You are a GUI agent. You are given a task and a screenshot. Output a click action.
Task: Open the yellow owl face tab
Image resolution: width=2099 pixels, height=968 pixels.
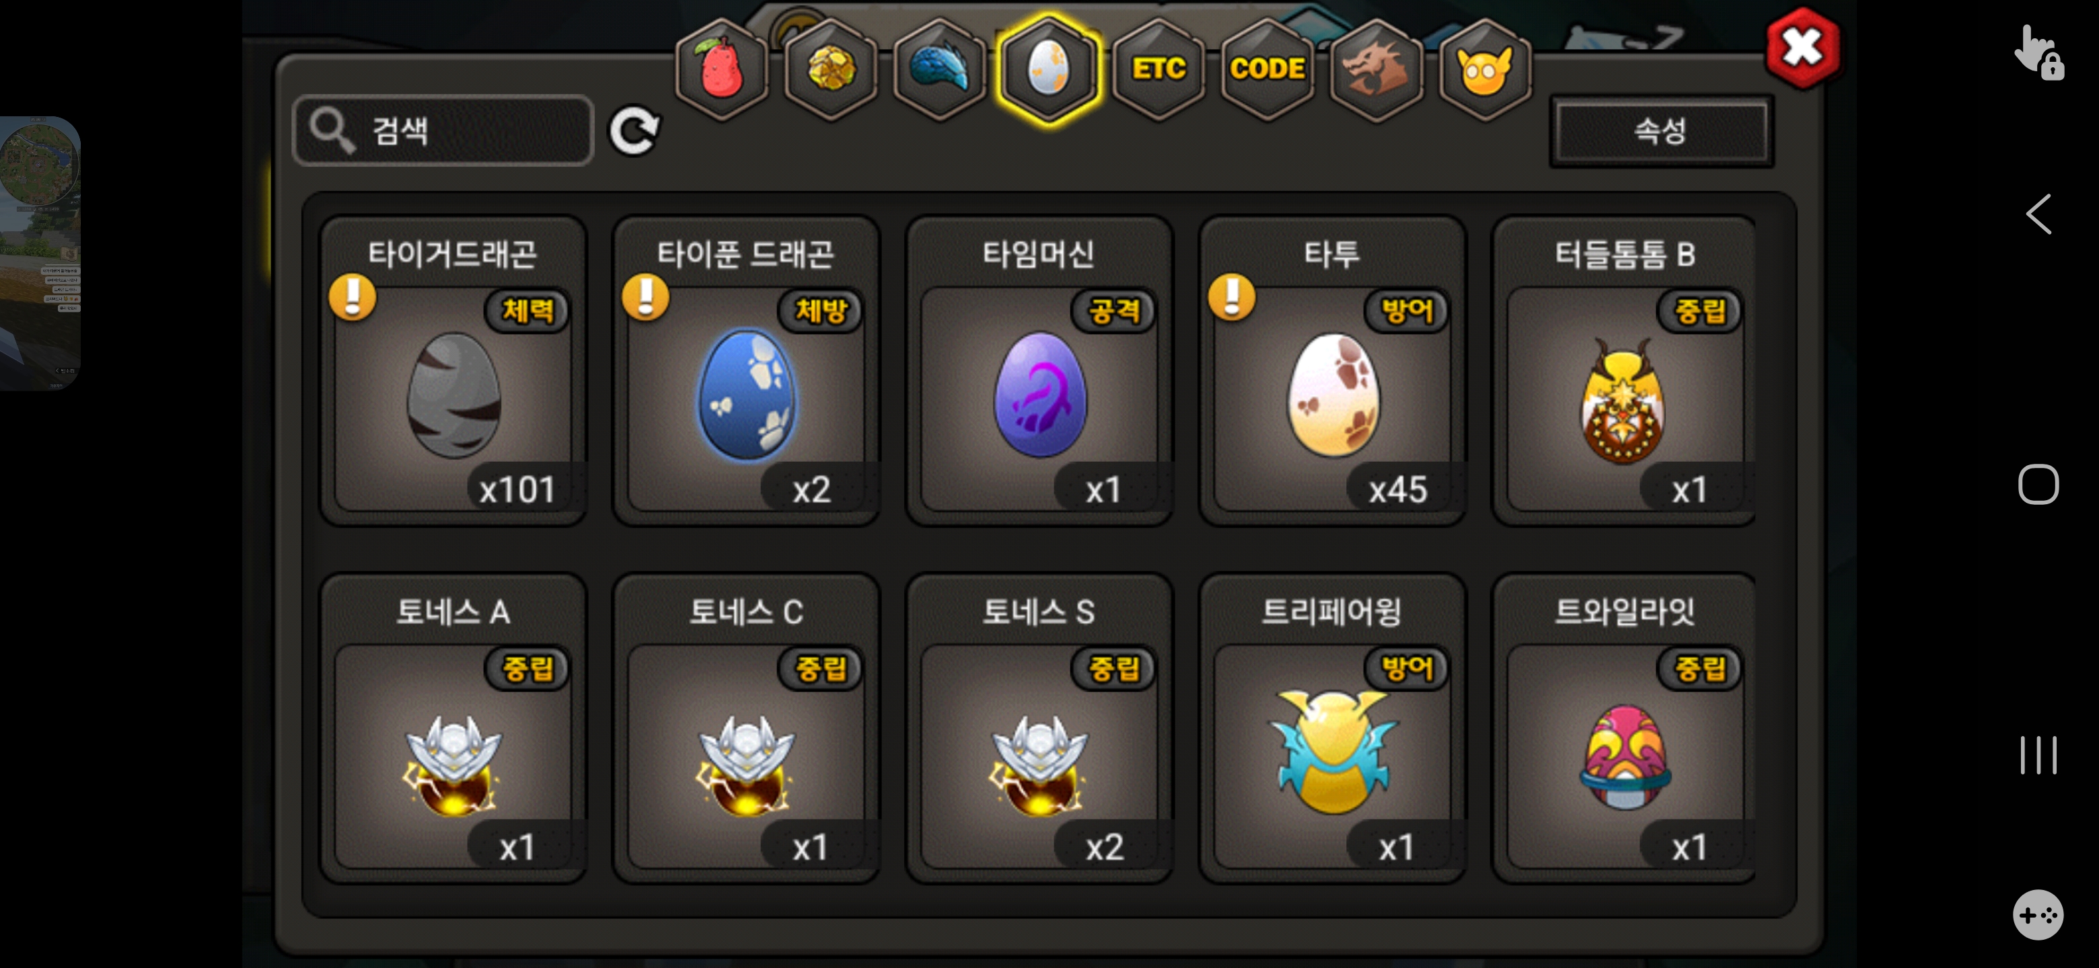[1485, 70]
